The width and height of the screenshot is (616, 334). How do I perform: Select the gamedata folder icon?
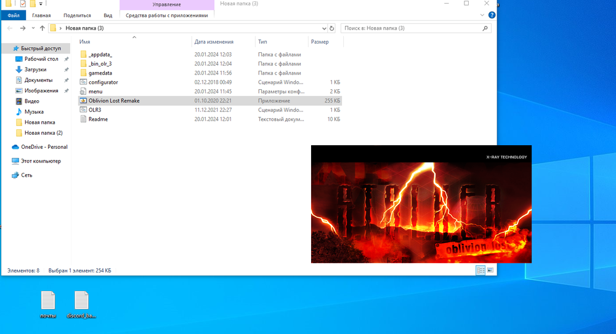tap(84, 73)
